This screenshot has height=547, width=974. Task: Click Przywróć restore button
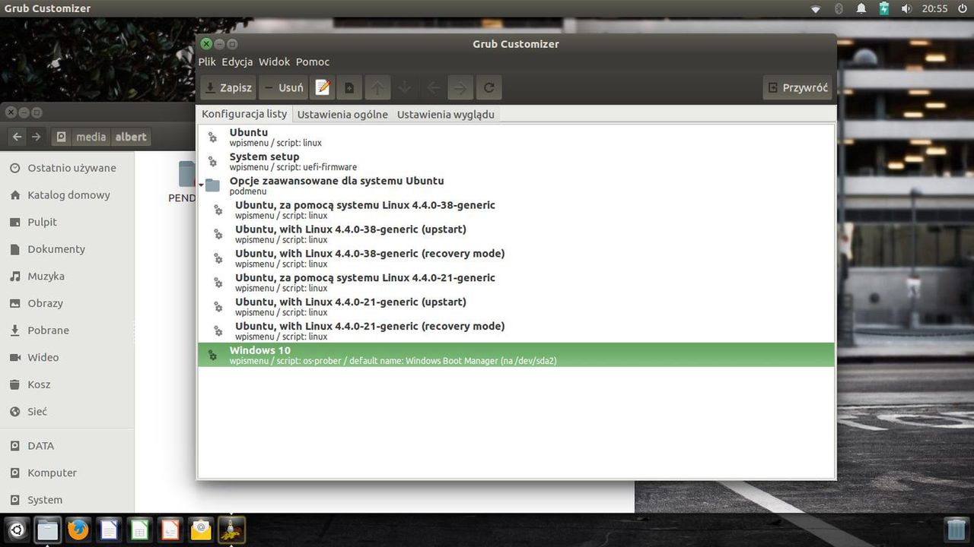click(797, 87)
